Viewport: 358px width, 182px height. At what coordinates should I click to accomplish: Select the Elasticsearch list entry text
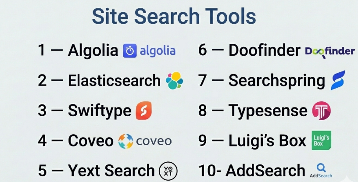[x=114, y=81]
